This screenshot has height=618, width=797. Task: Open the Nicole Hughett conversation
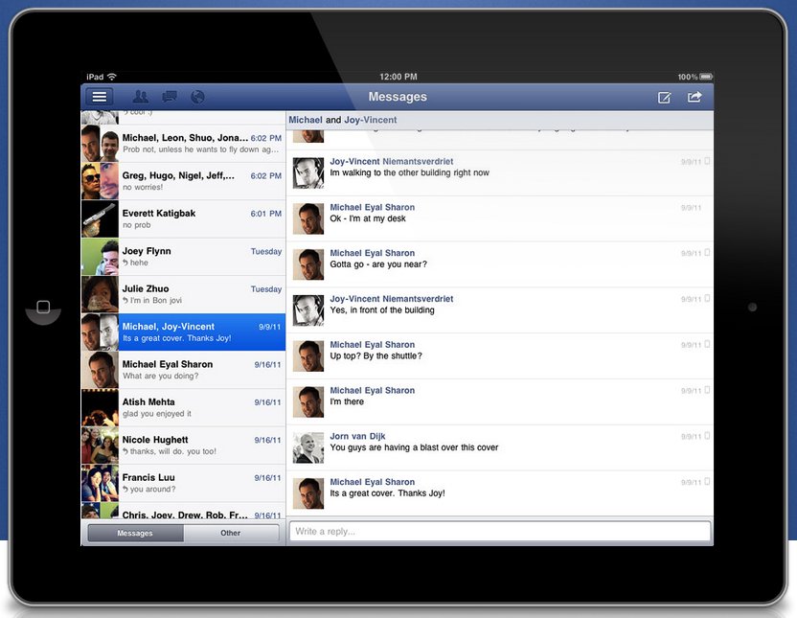[x=184, y=446]
